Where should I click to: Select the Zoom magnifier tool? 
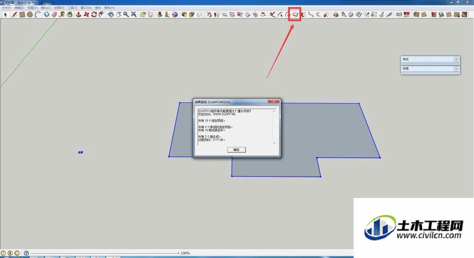[x=126, y=15]
